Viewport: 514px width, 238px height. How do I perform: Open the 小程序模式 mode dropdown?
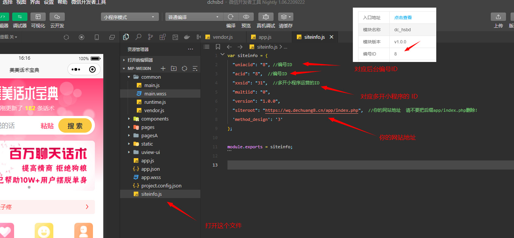pyautogui.click(x=130, y=17)
